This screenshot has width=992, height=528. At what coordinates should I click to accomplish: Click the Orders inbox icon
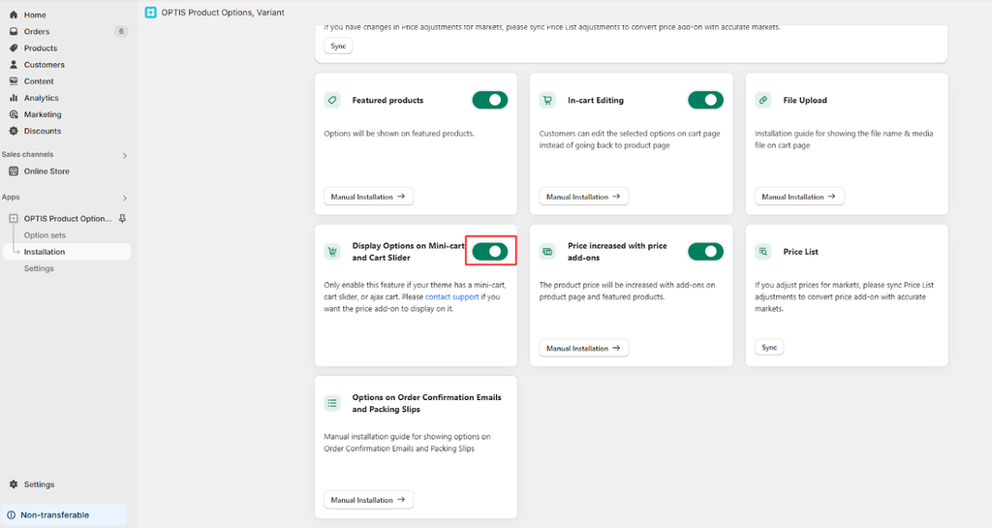14,31
